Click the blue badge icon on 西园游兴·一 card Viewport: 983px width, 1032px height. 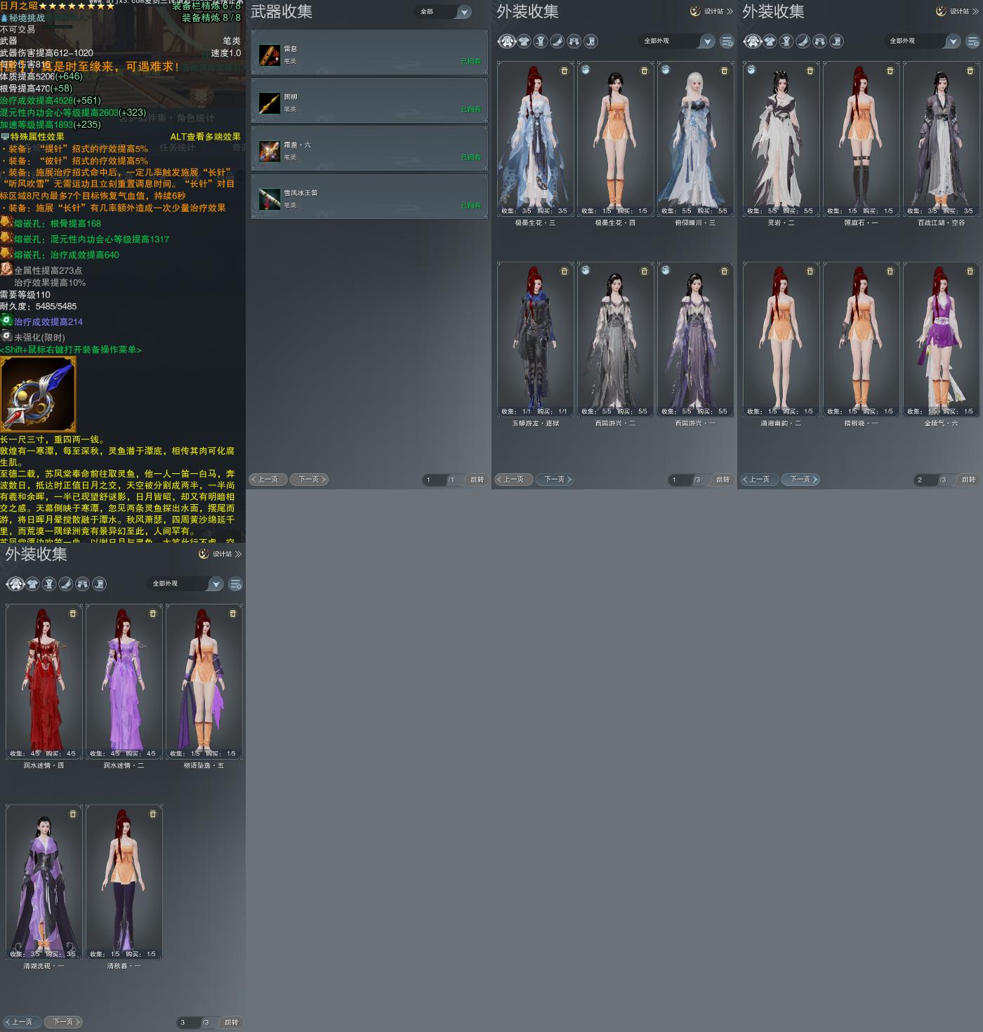point(666,270)
